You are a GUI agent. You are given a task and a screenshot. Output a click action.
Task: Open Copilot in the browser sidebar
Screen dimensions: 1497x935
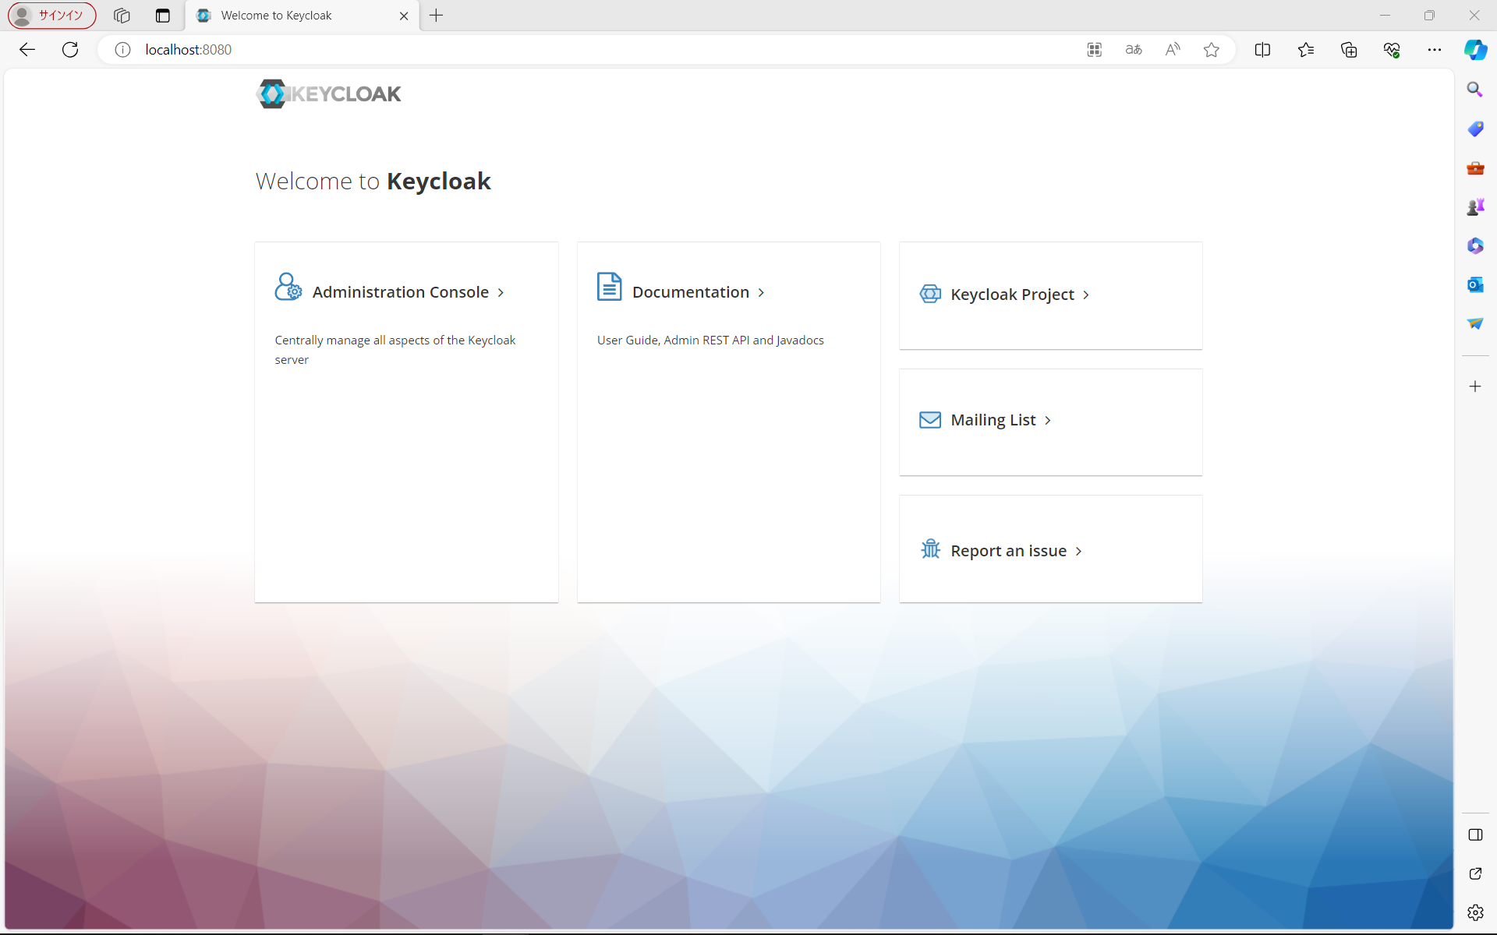point(1475,49)
